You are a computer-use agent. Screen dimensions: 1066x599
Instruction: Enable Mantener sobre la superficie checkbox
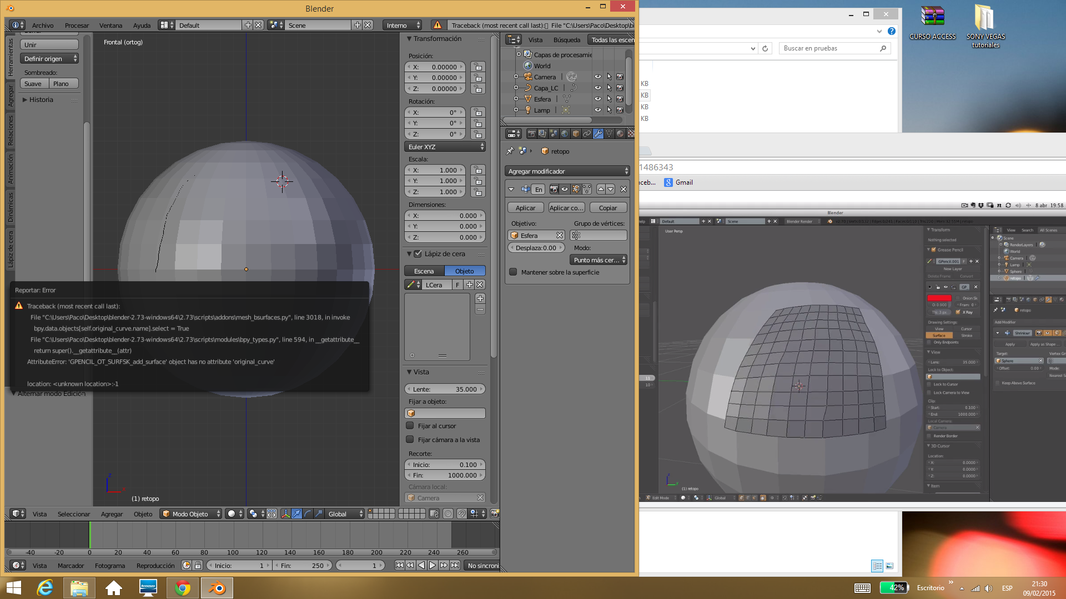coord(514,272)
